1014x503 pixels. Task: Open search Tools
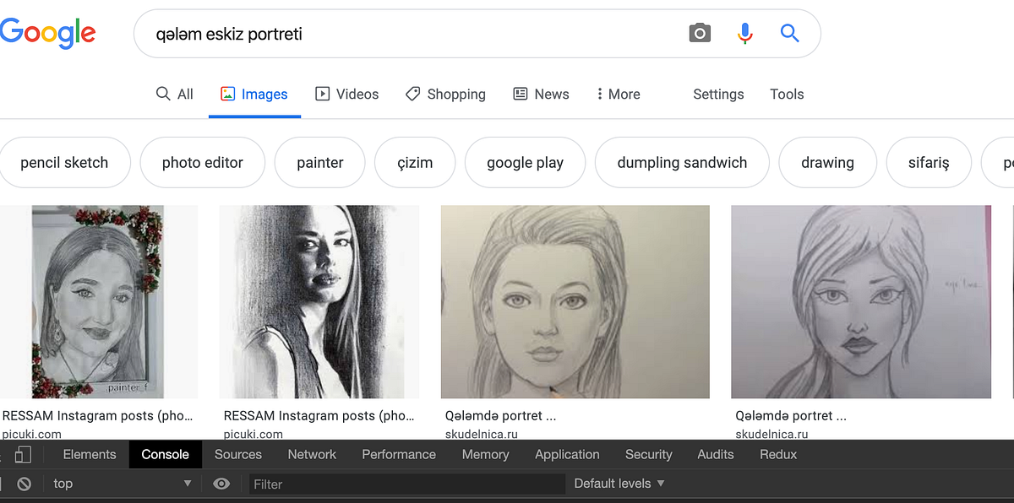[x=787, y=95]
